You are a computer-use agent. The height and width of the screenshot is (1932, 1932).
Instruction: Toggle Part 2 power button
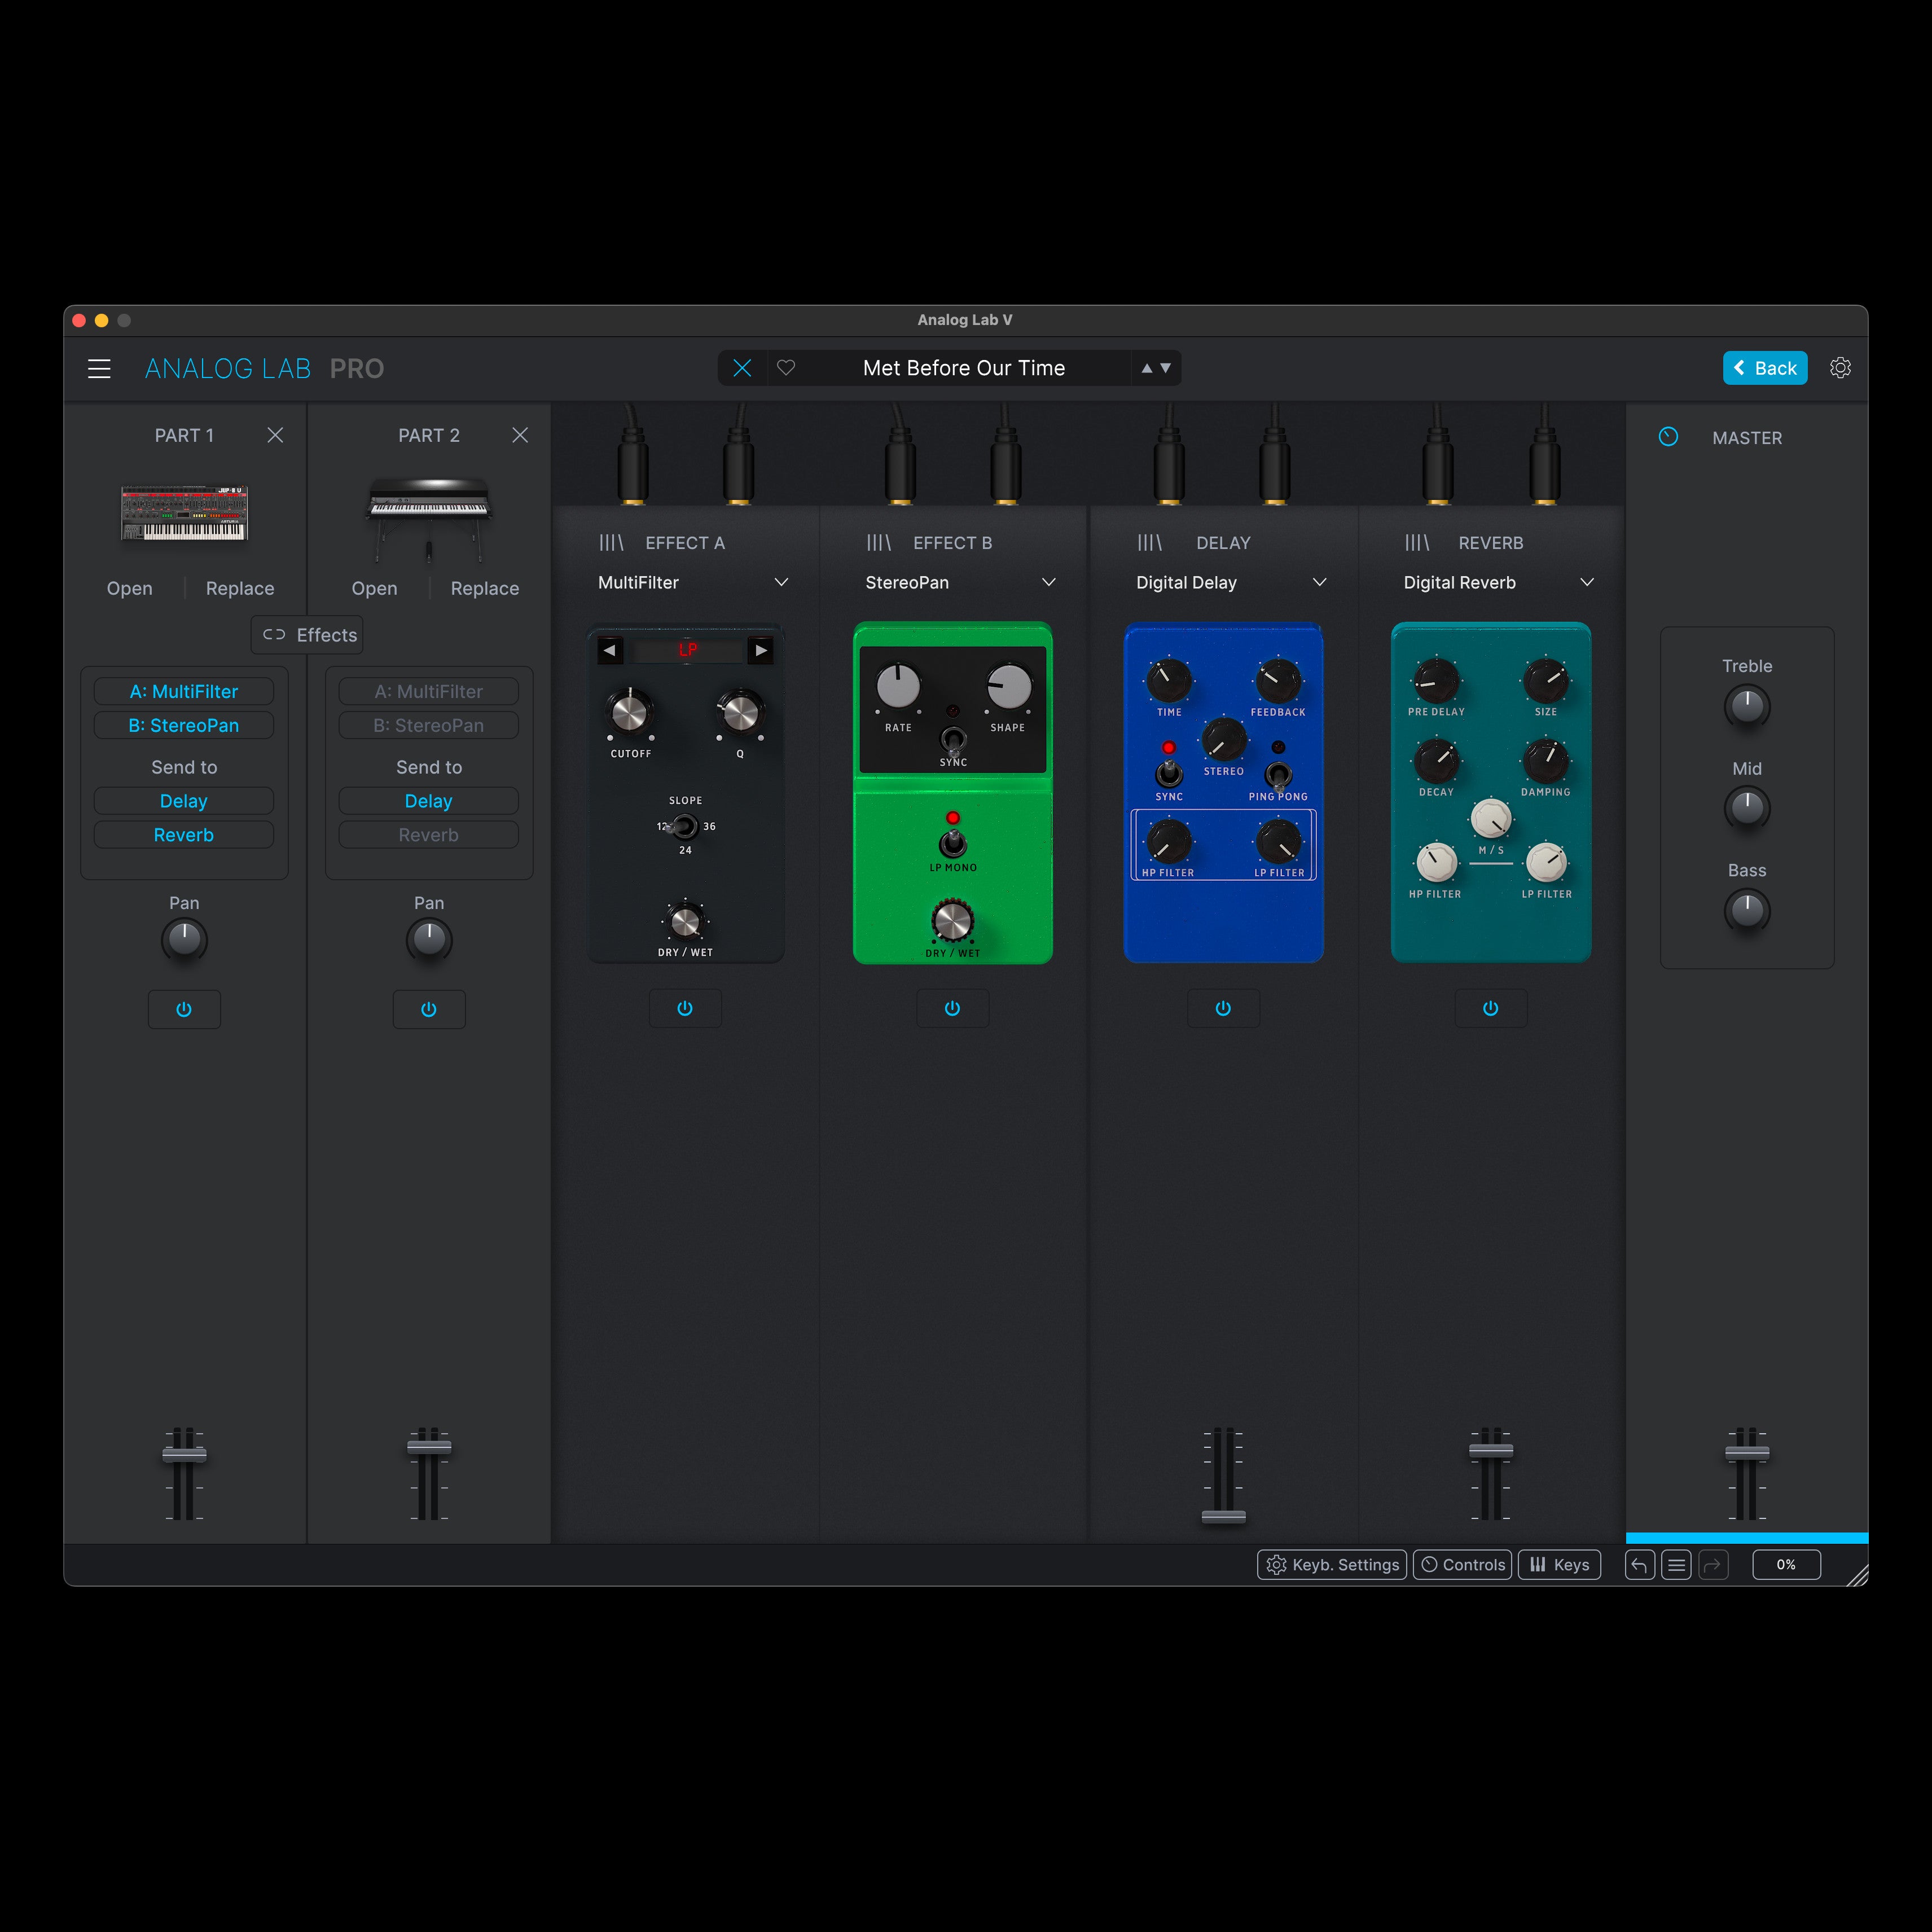[x=429, y=1009]
